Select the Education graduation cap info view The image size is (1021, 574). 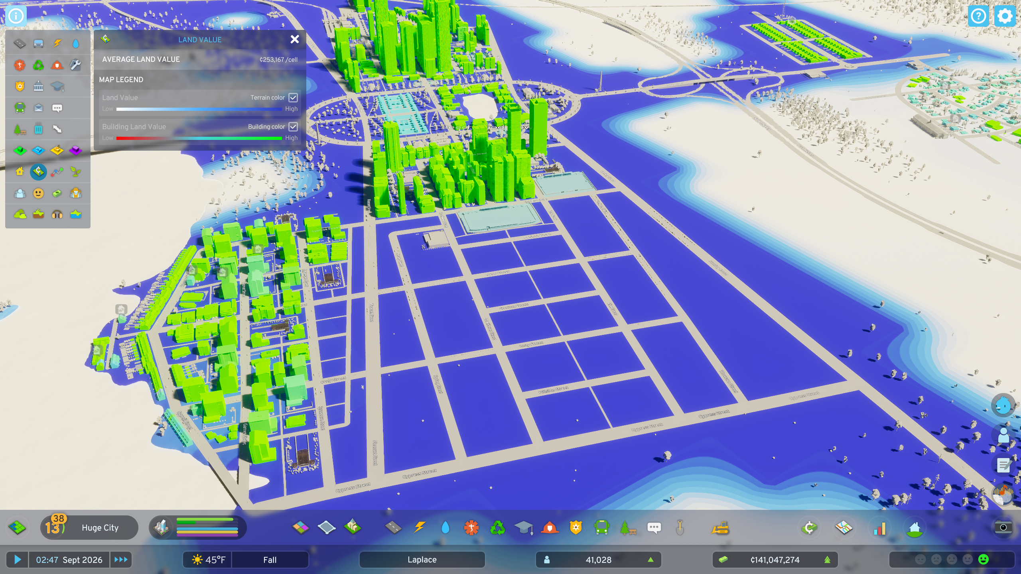[x=57, y=86]
